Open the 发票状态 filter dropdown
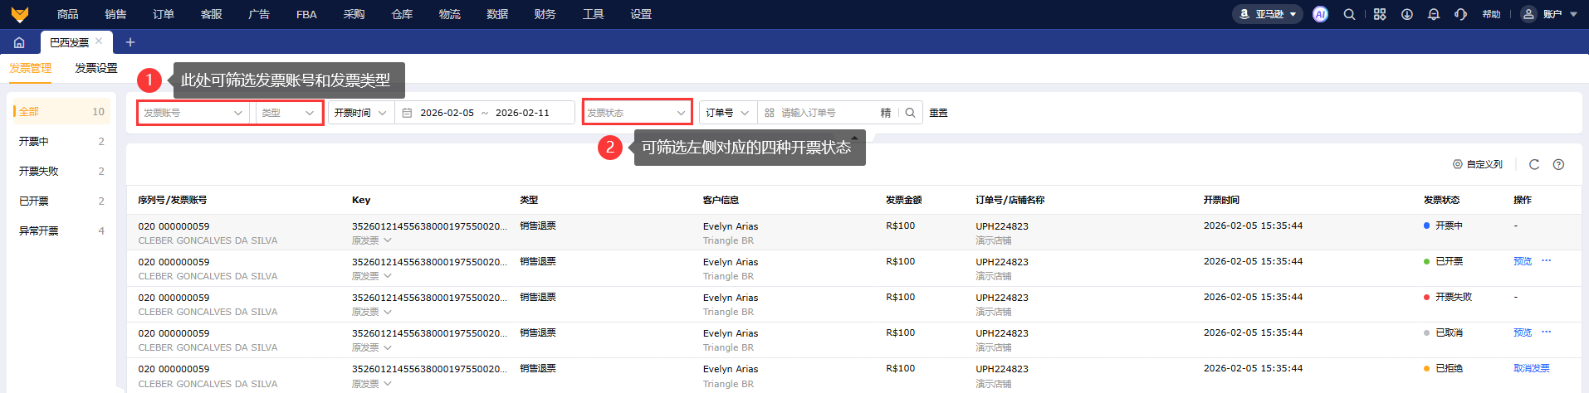 (x=637, y=113)
